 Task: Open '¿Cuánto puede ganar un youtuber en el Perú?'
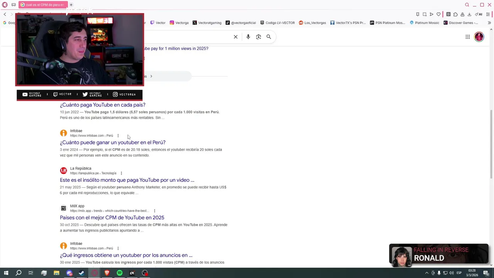[113, 142]
